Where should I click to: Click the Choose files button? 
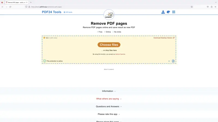(x=109, y=45)
